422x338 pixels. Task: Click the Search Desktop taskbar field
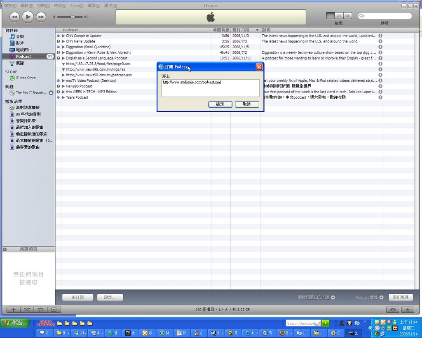[303, 323]
